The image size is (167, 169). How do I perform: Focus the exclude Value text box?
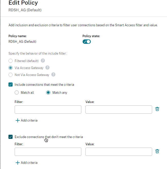pos(119,152)
